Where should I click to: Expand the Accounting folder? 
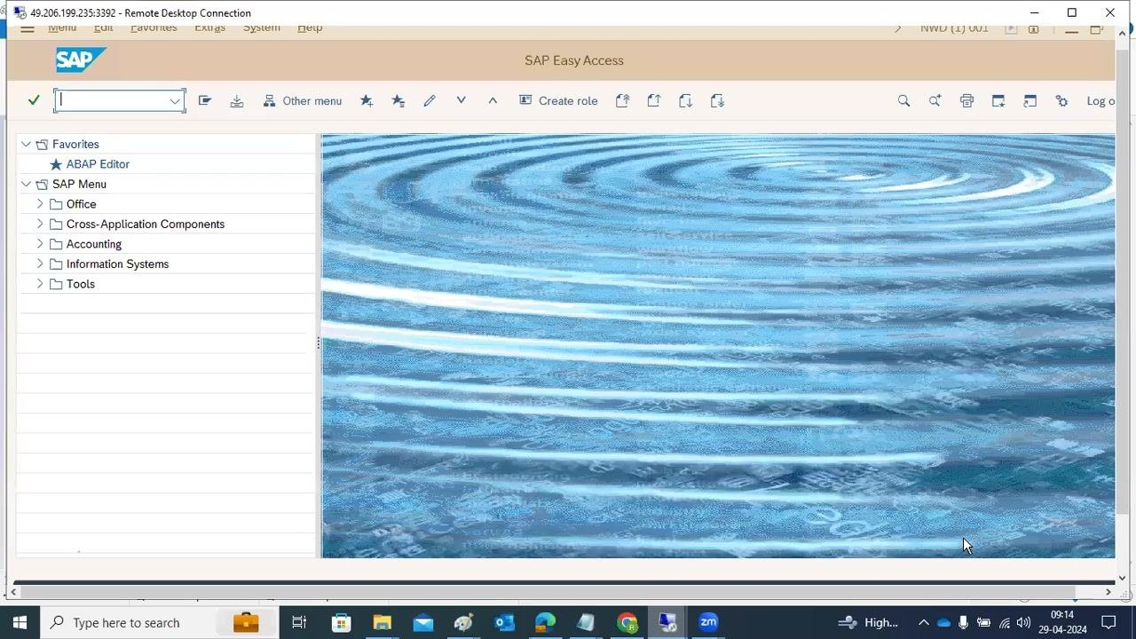[40, 244]
